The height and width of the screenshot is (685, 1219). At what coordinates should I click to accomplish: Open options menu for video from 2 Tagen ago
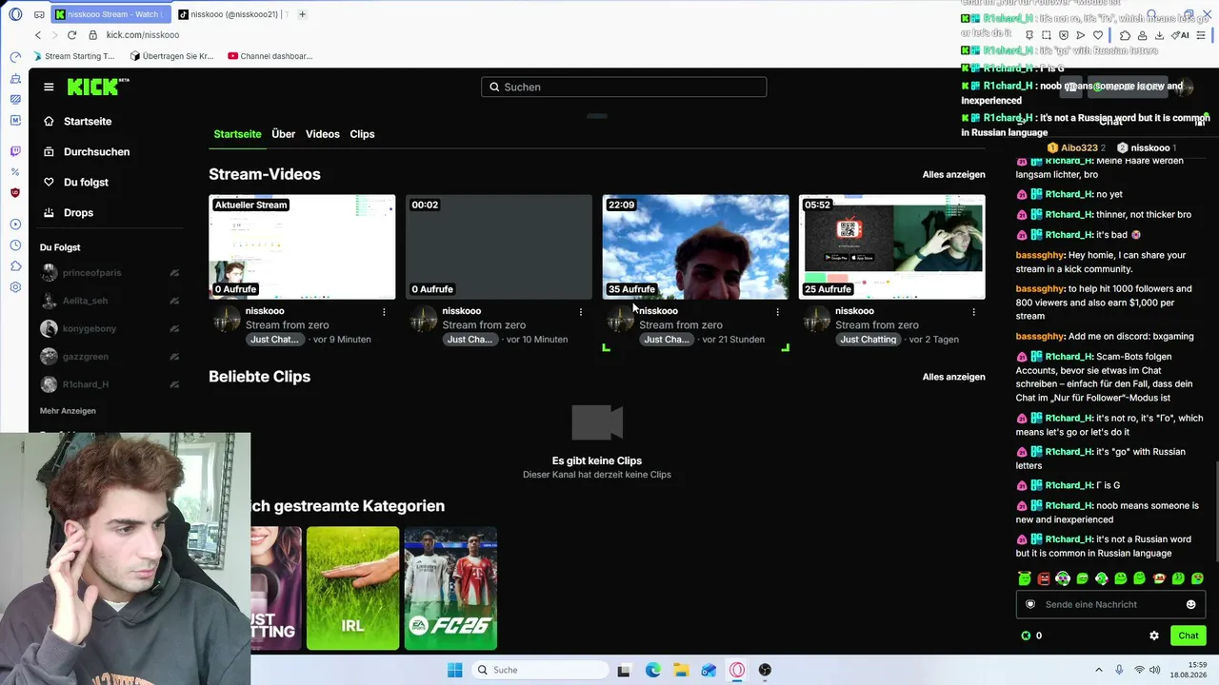coord(973,312)
